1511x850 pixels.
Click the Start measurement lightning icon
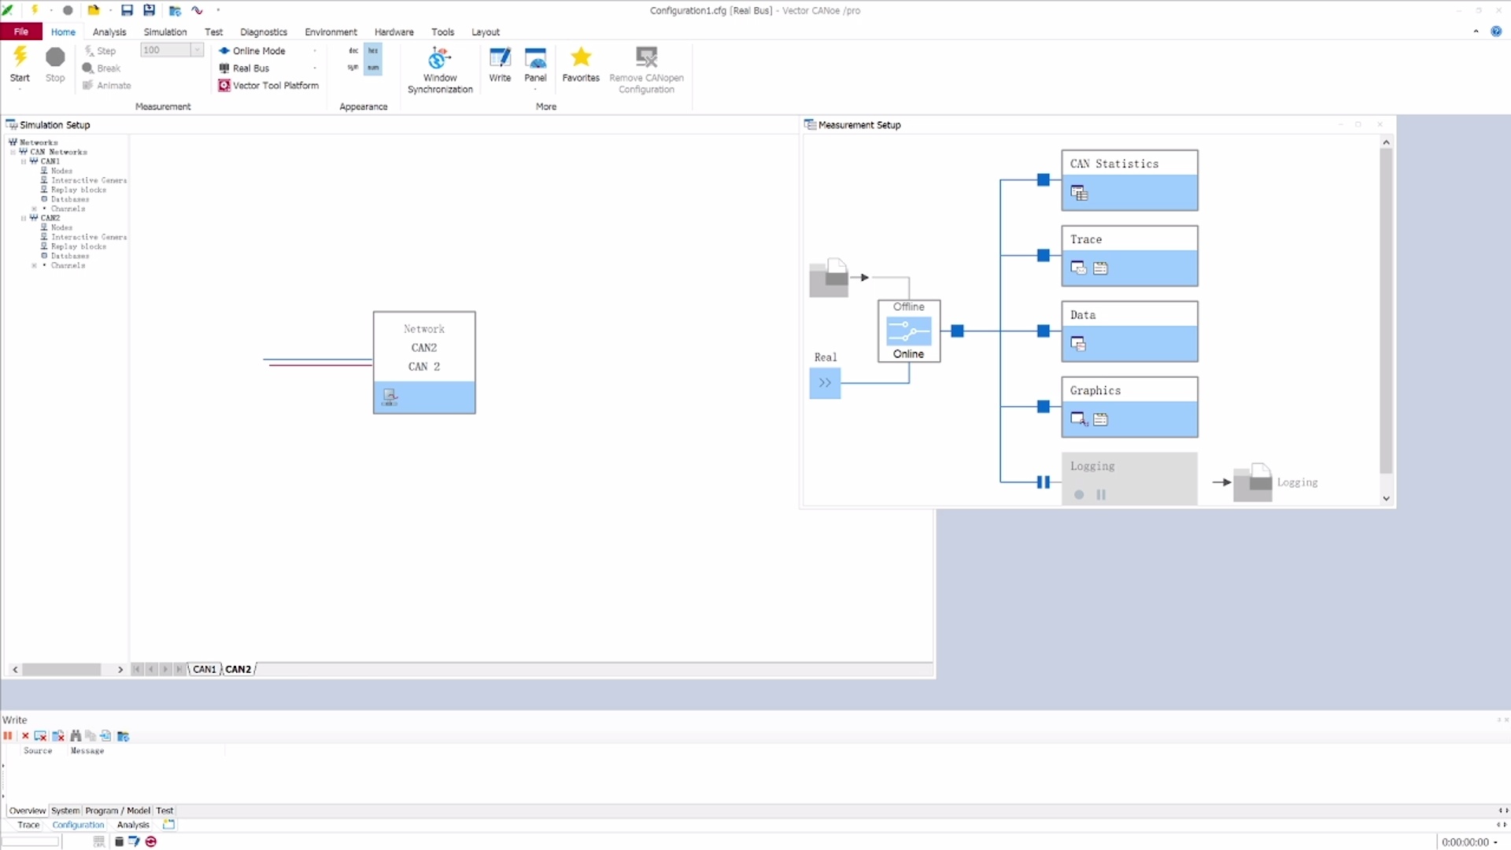(20, 57)
